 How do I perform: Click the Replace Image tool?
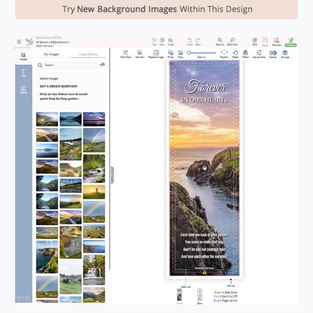pos(156,54)
